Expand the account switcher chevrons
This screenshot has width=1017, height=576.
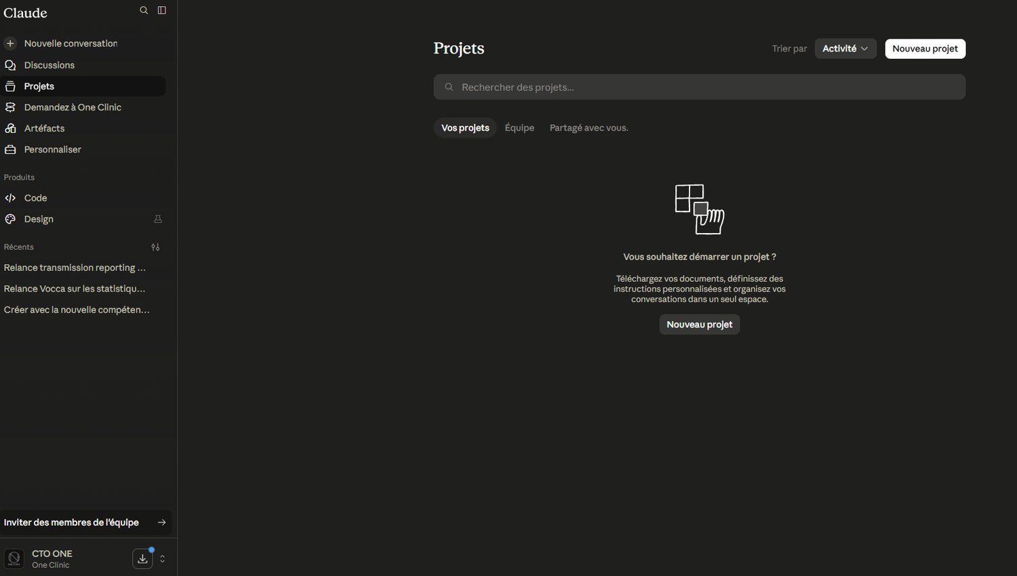coord(163,559)
